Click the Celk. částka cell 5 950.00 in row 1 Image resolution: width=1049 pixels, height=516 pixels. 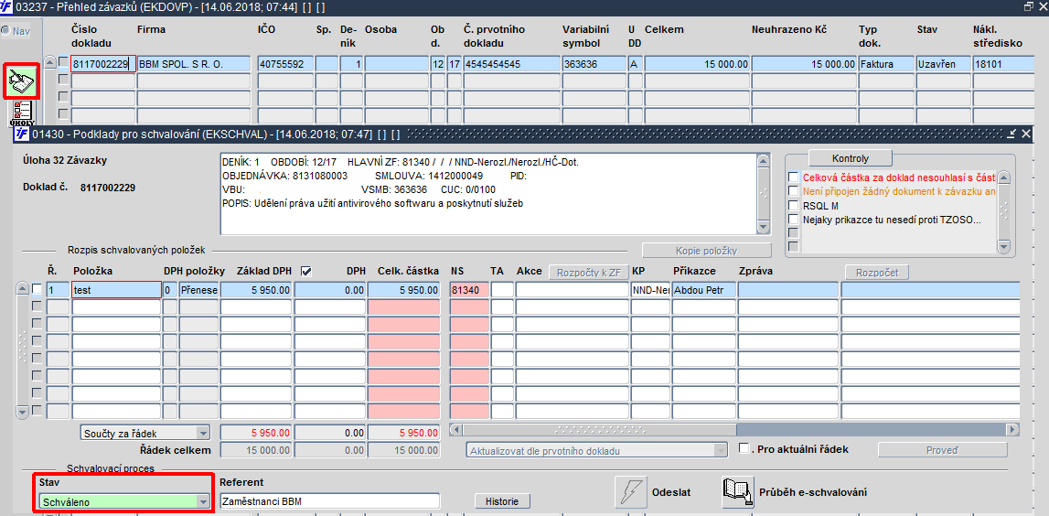coord(403,290)
